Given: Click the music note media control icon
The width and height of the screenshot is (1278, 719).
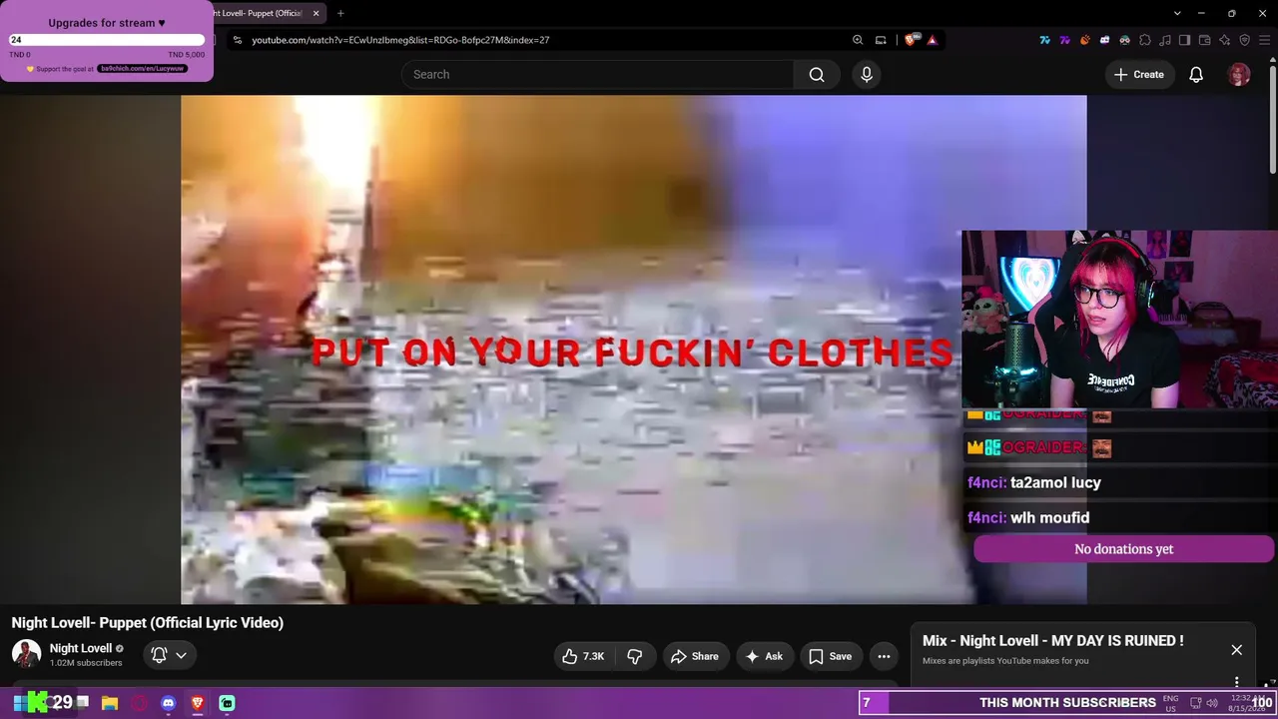Looking at the screenshot, I should point(1165,40).
